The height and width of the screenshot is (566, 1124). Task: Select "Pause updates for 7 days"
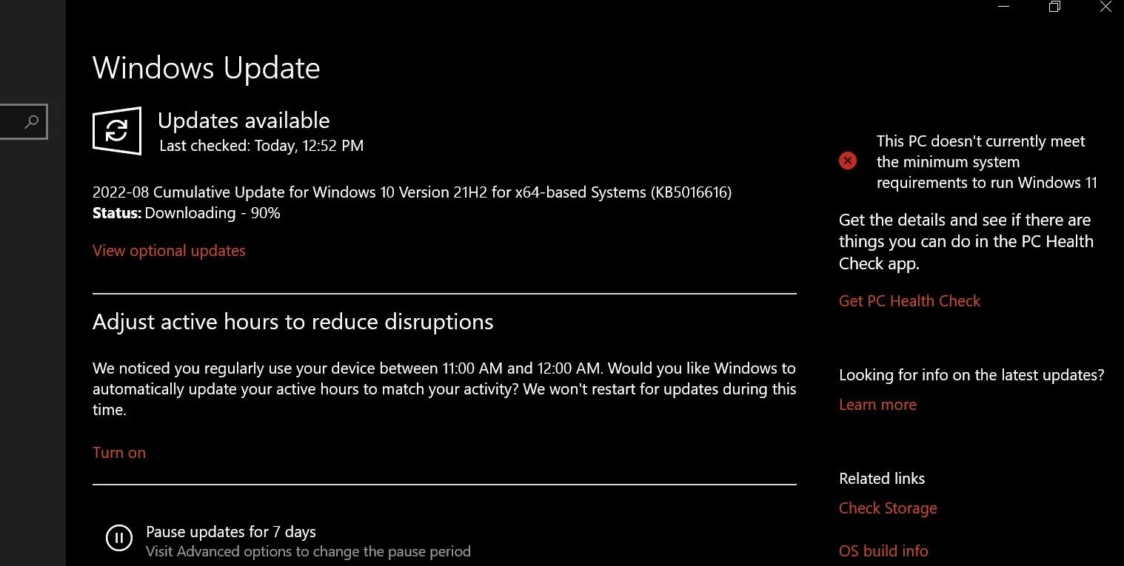point(231,531)
